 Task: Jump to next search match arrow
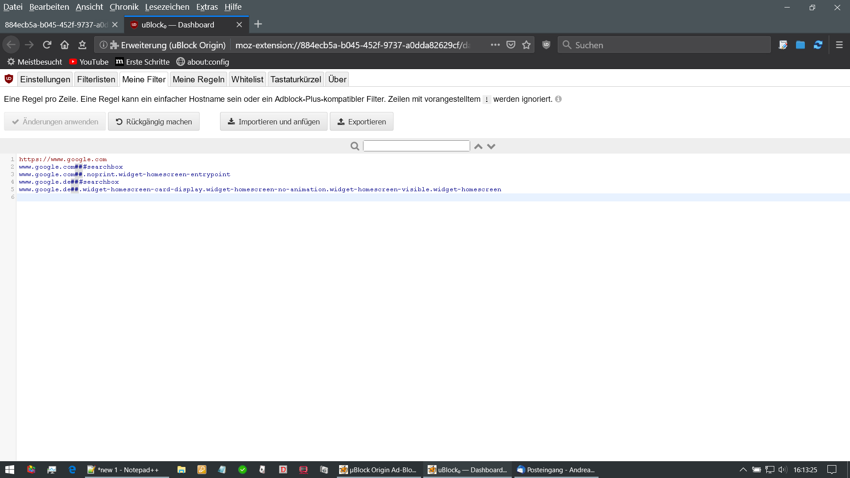point(491,146)
